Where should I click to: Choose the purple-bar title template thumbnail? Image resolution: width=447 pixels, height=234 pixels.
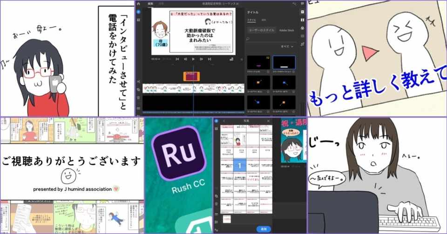258,63
